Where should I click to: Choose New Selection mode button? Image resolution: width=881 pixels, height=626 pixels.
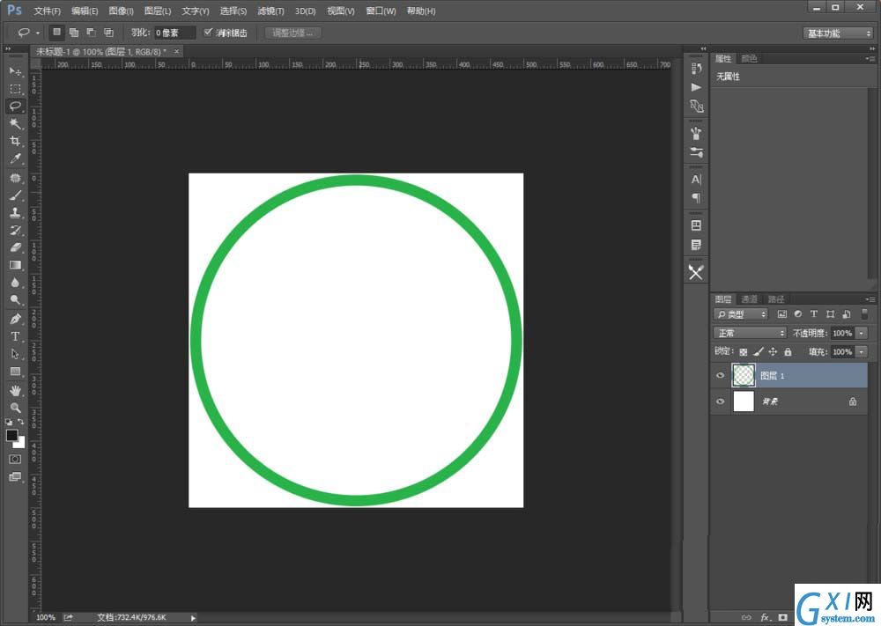click(x=56, y=33)
